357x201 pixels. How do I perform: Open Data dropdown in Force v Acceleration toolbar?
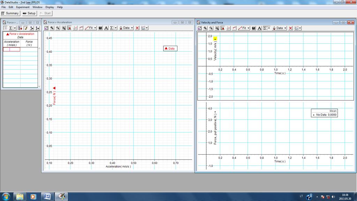point(126,28)
